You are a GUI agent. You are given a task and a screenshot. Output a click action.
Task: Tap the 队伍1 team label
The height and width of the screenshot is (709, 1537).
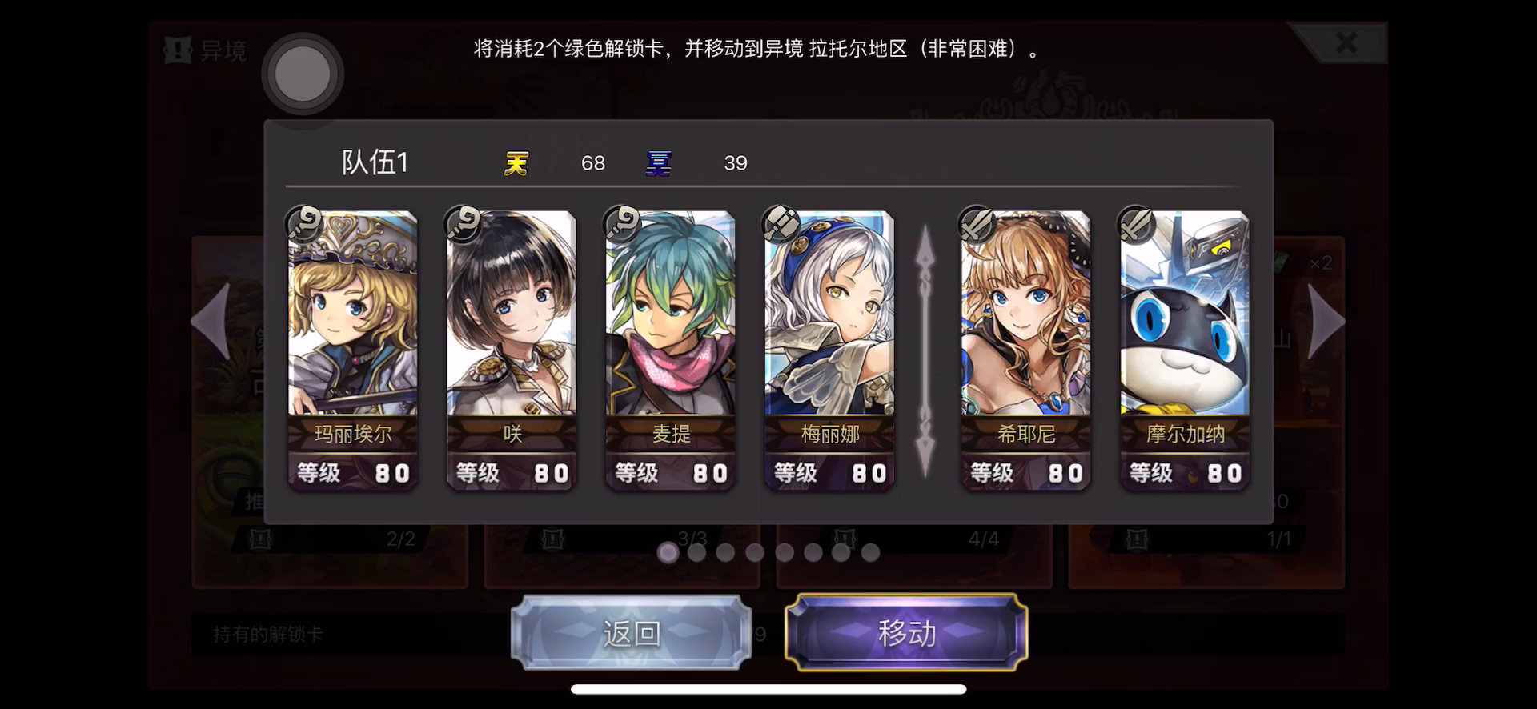pos(375,162)
